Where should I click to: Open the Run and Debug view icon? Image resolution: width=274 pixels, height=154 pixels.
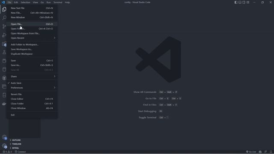(x=4, y=35)
